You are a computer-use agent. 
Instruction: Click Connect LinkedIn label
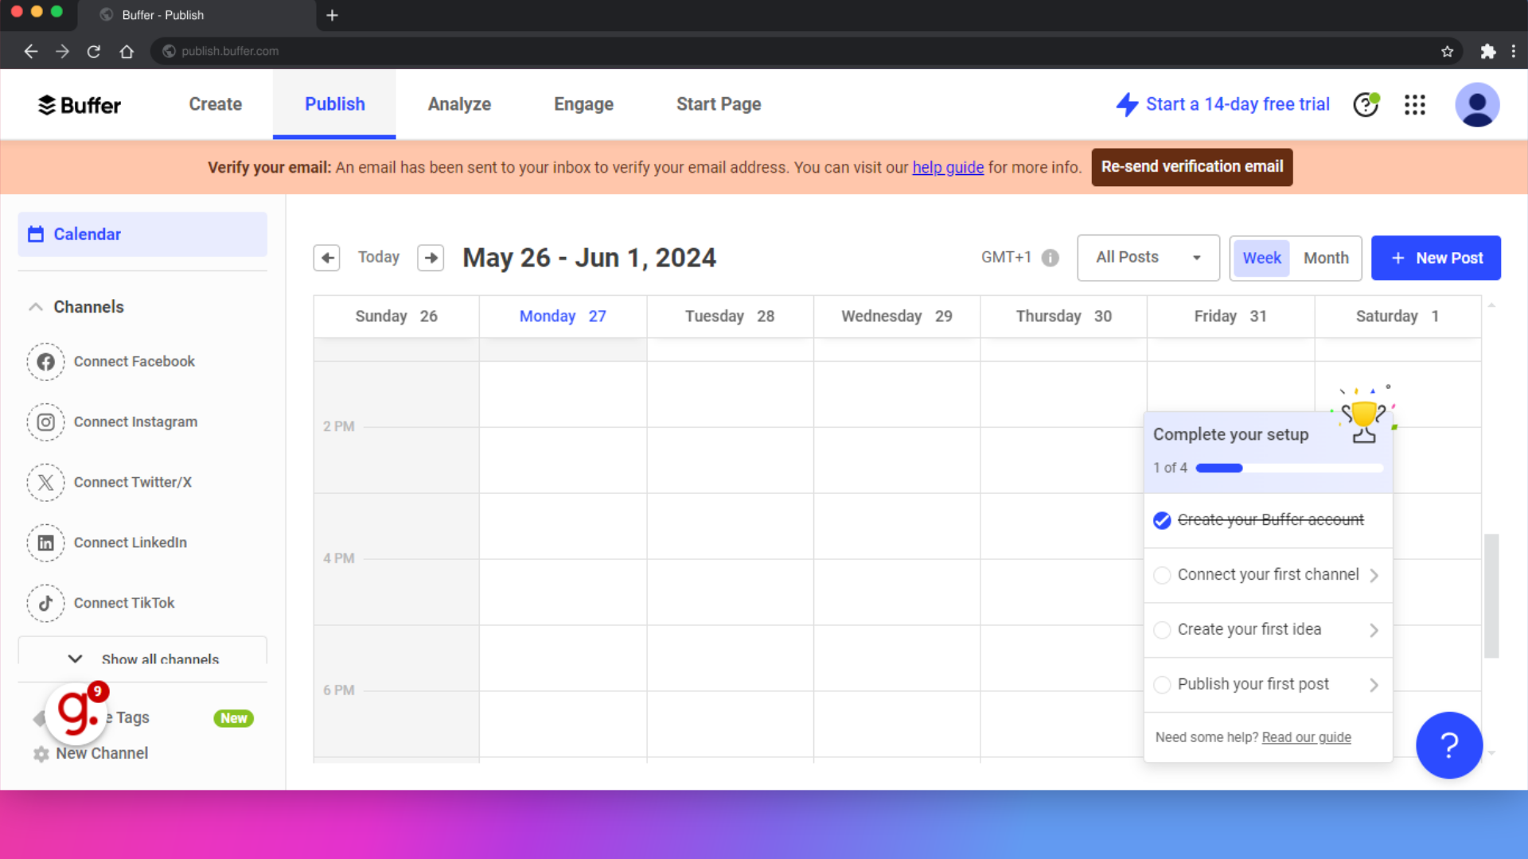[131, 543]
